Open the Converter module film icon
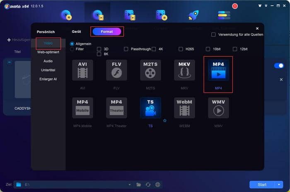Image resolution: width=290 pixels, height=192 pixels. (130, 15)
